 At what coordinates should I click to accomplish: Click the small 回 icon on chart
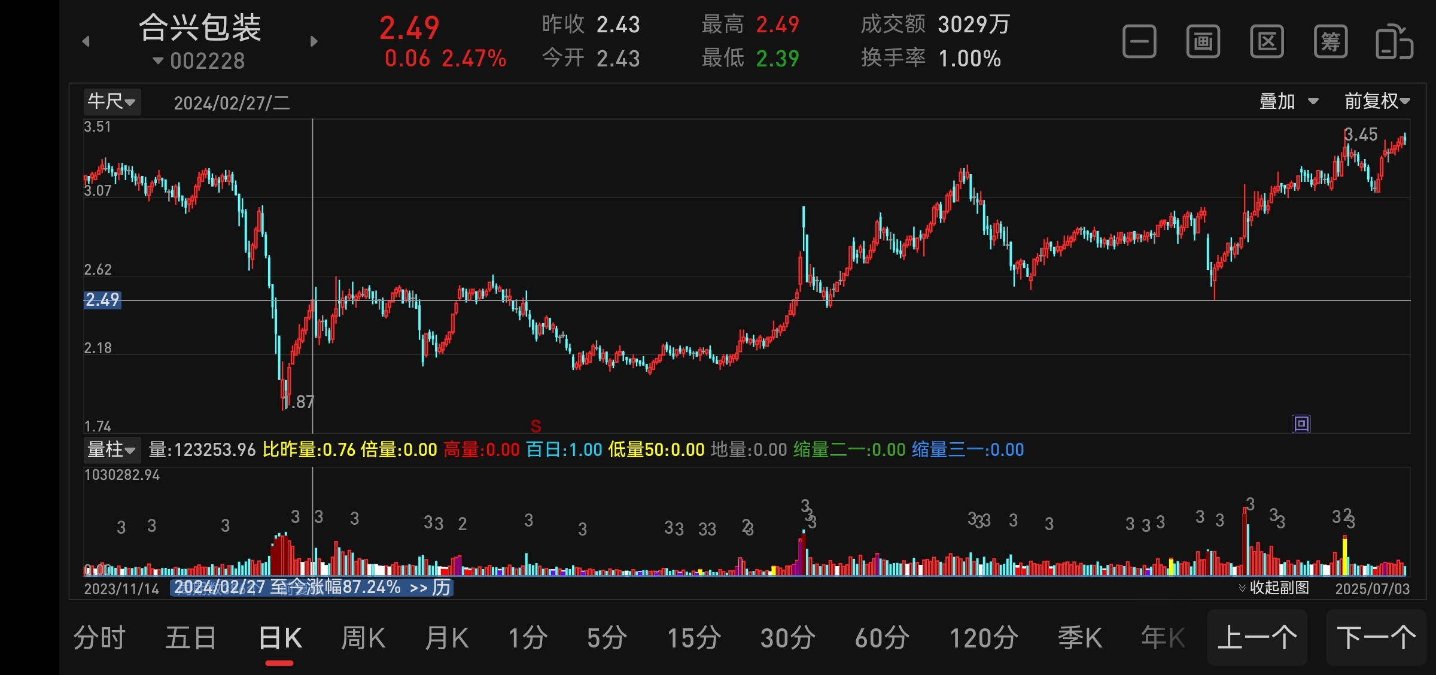tap(1301, 424)
